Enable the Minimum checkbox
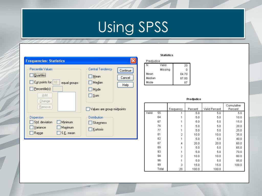262x196 pixels. (x=59, y=122)
